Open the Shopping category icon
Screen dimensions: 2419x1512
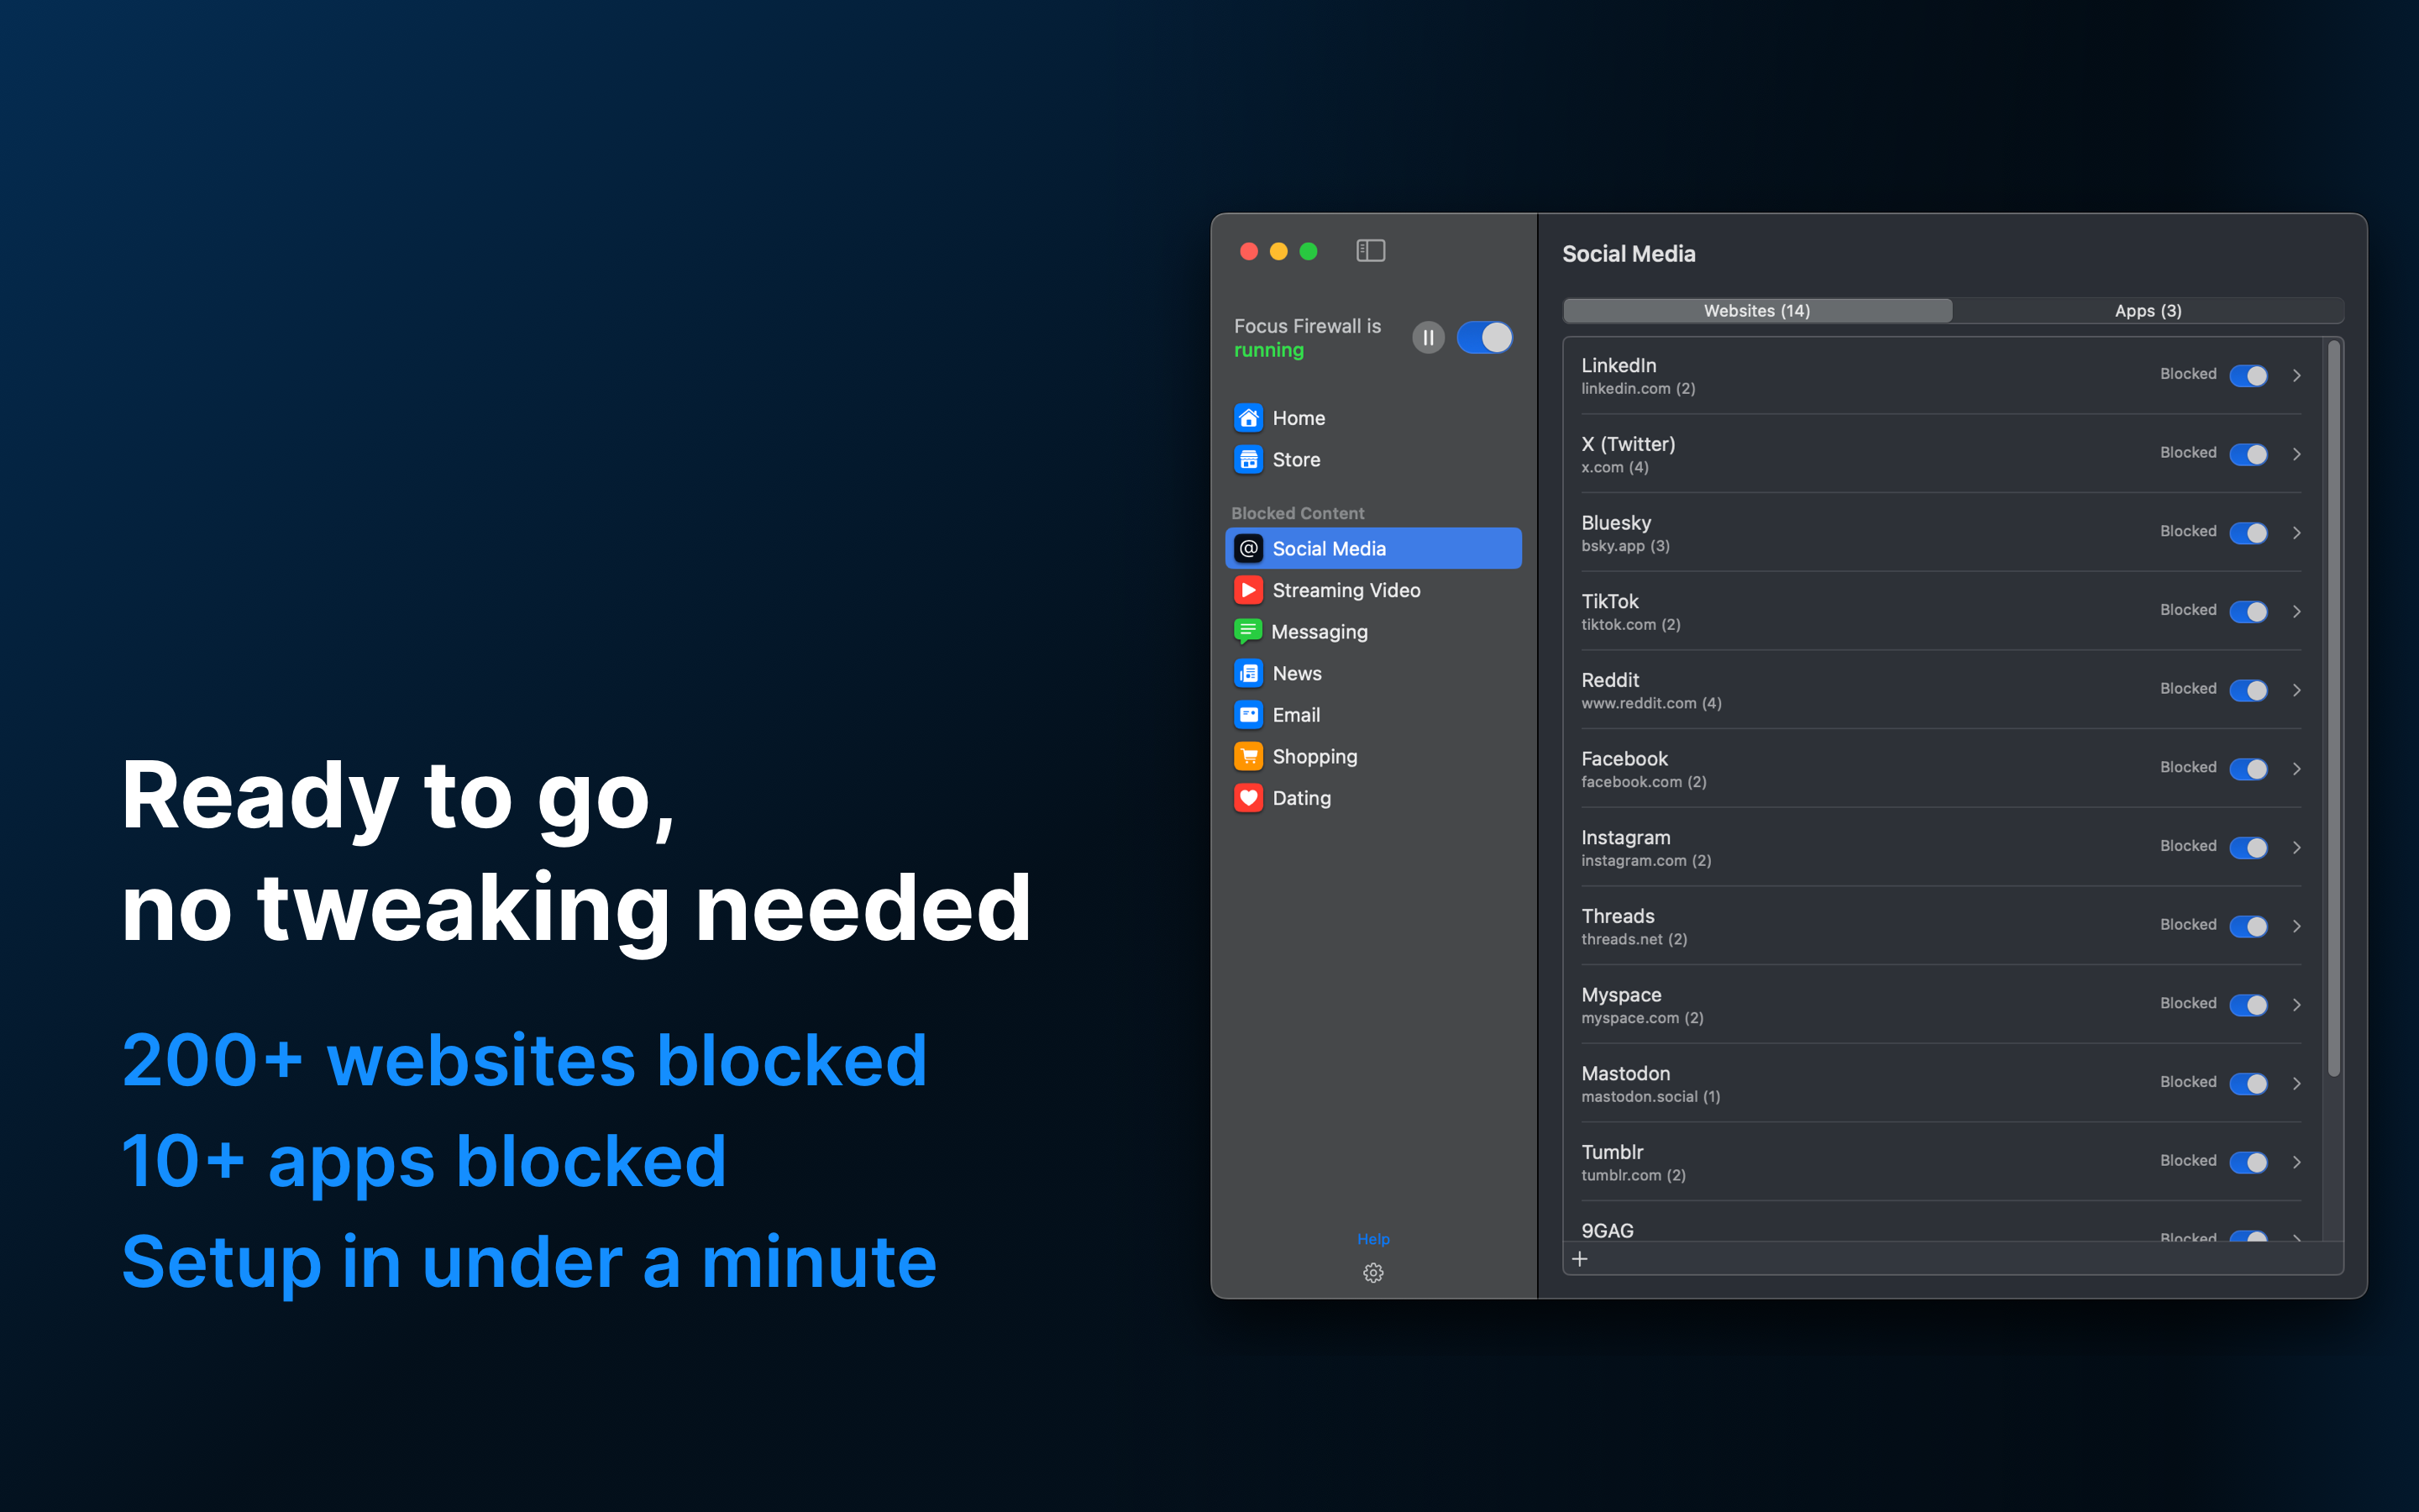(1248, 757)
